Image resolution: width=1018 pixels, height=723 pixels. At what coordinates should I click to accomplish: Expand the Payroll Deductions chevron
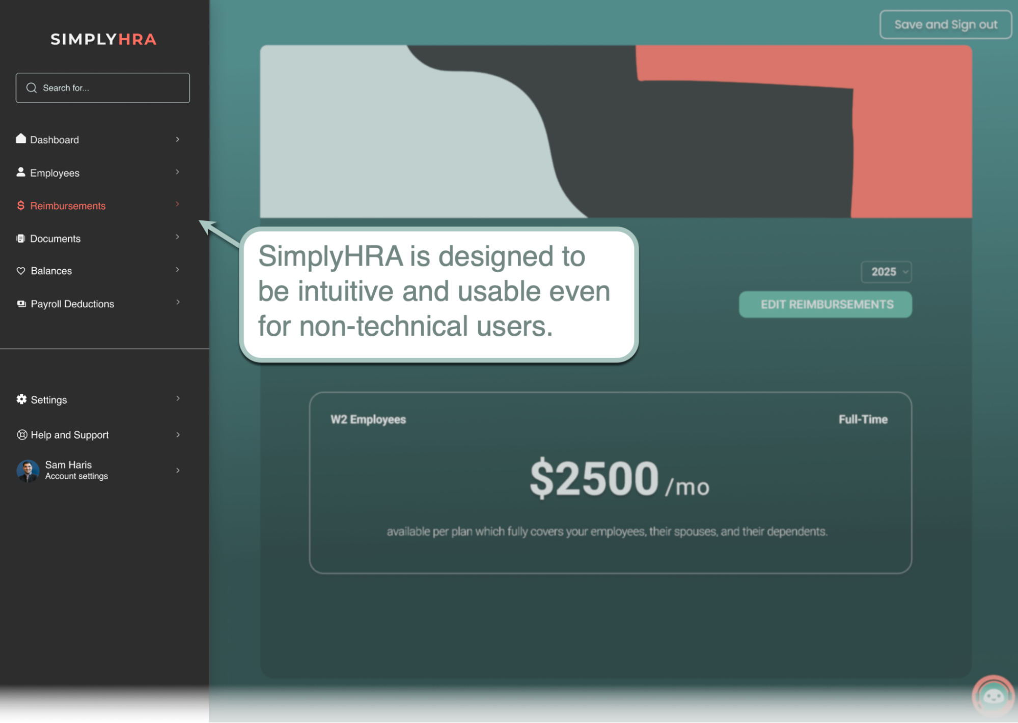tap(178, 302)
